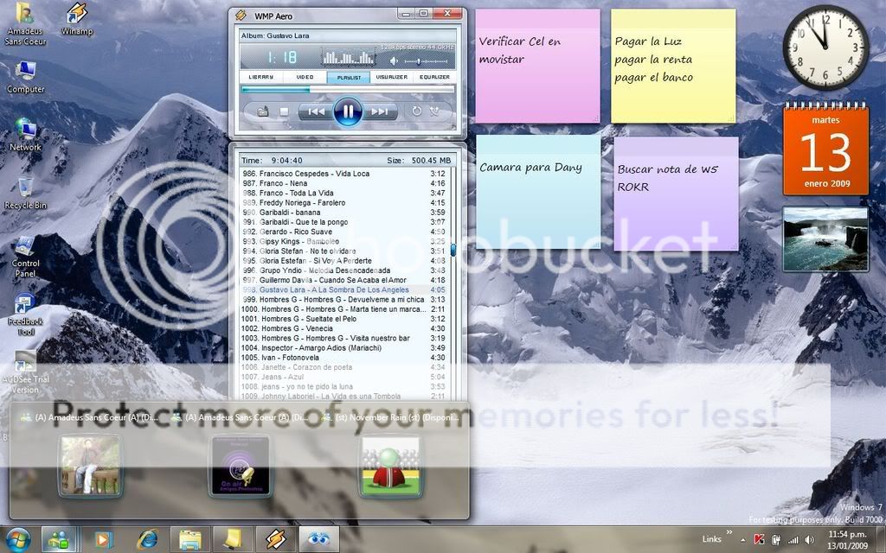Click the yellow 'Pagar la Luz' note
886x553 pixels.
673,66
